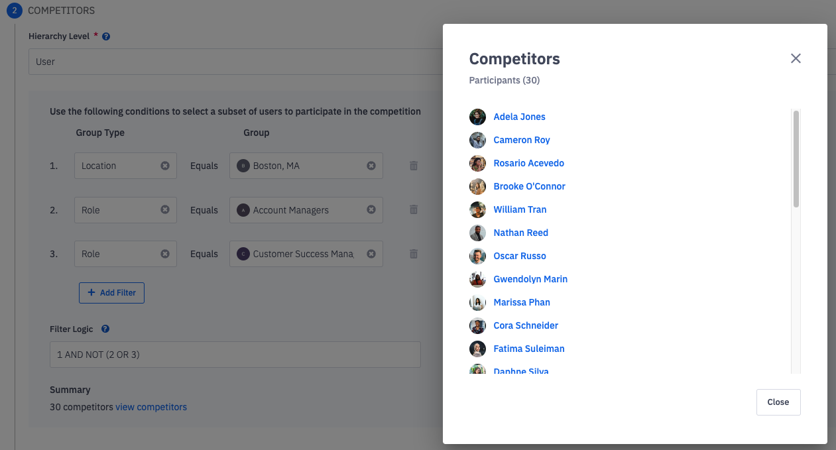The height and width of the screenshot is (450, 836).
Task: Close the Competitors dialog with X icon
Action: 796,58
